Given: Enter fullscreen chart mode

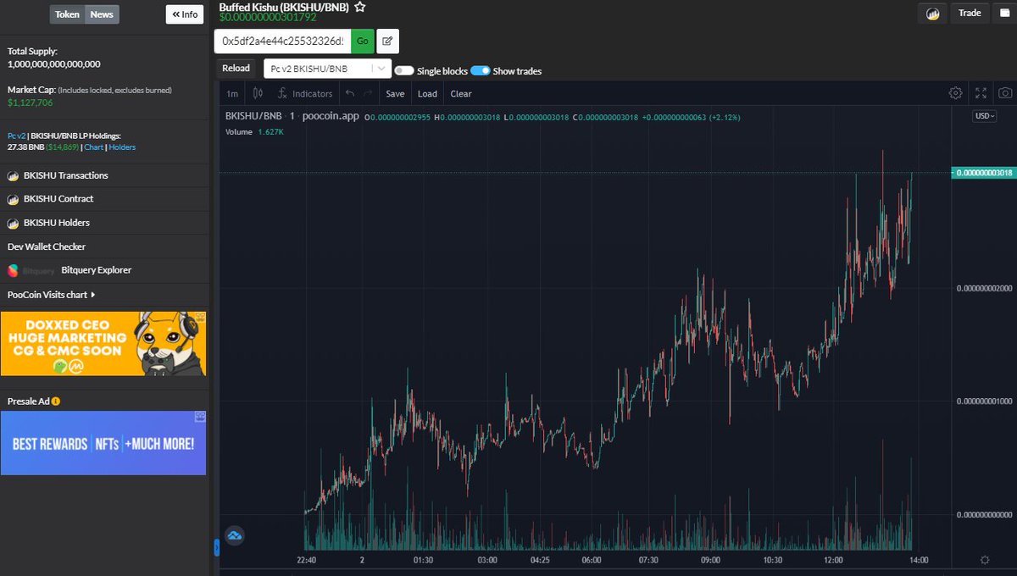Looking at the screenshot, I should [981, 93].
